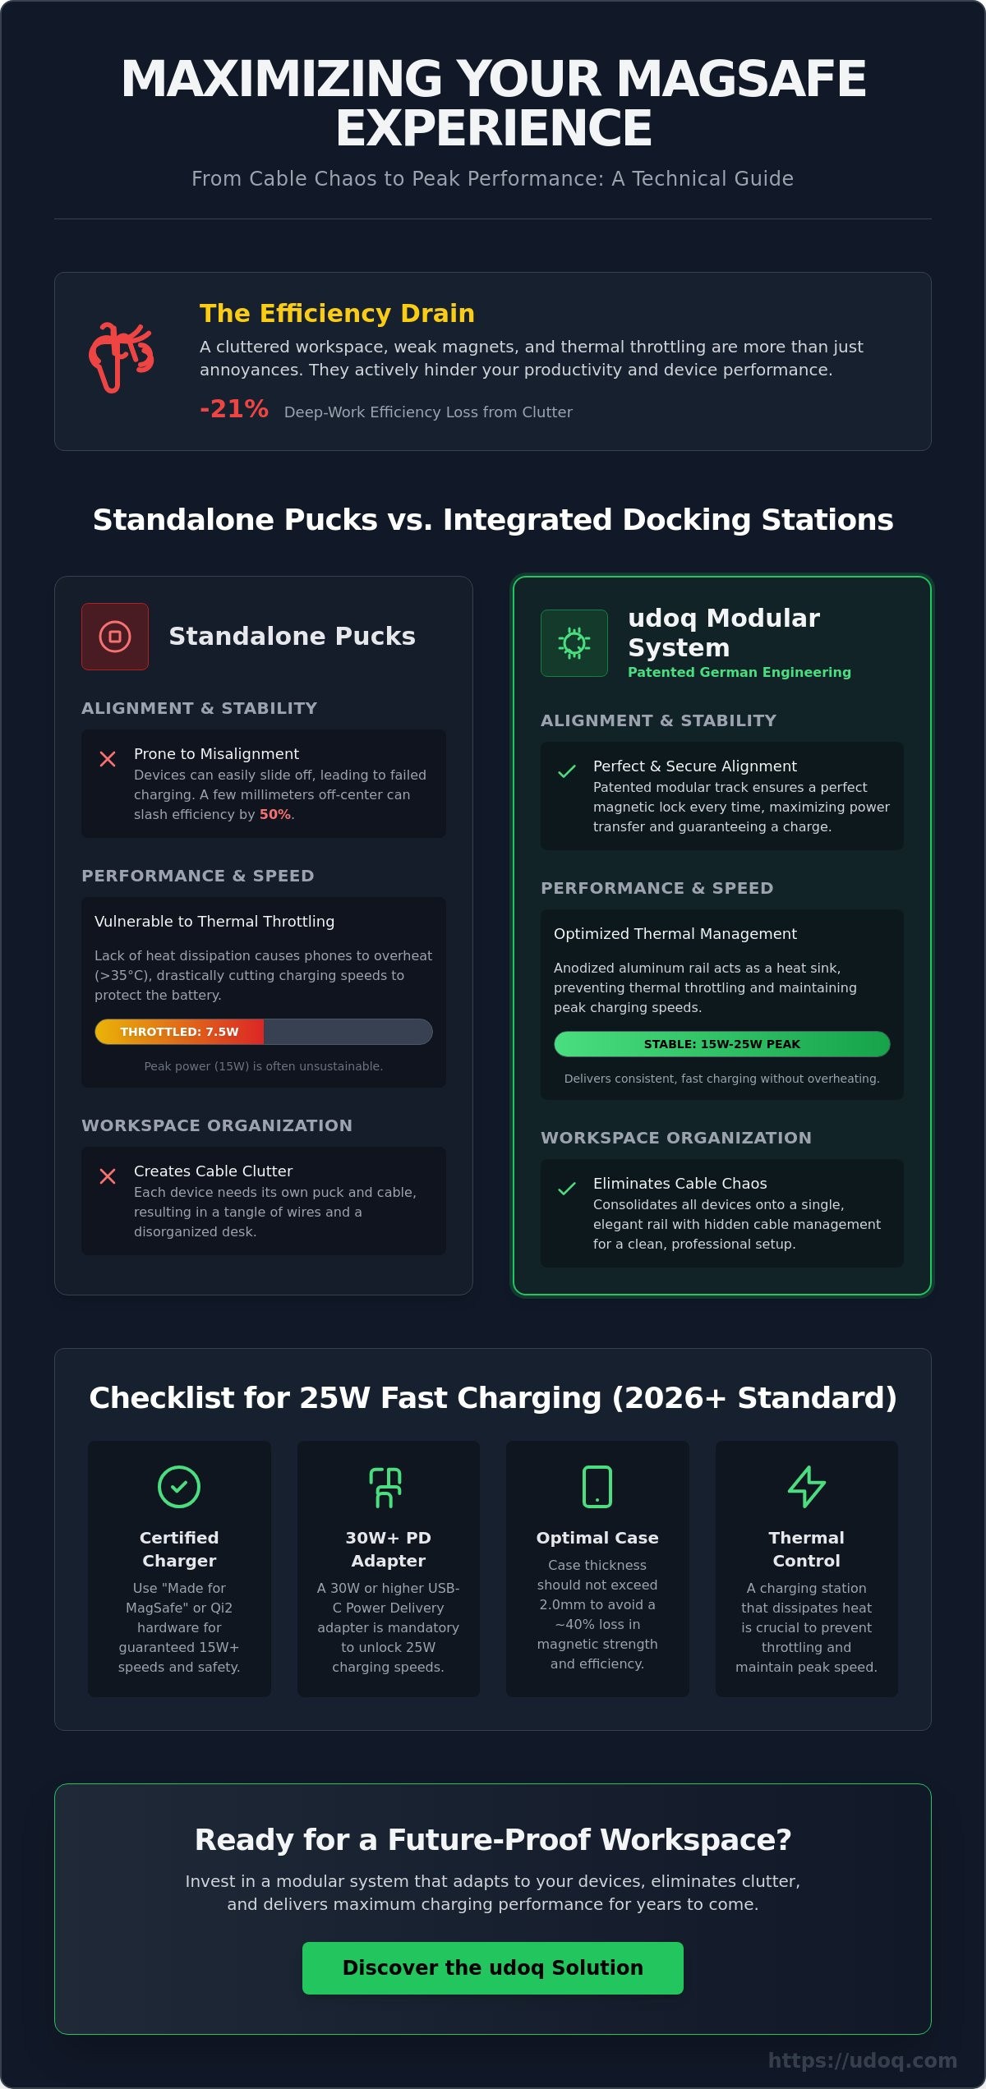
Task: Click the Optimal Case phone icon
Action: tap(597, 1487)
